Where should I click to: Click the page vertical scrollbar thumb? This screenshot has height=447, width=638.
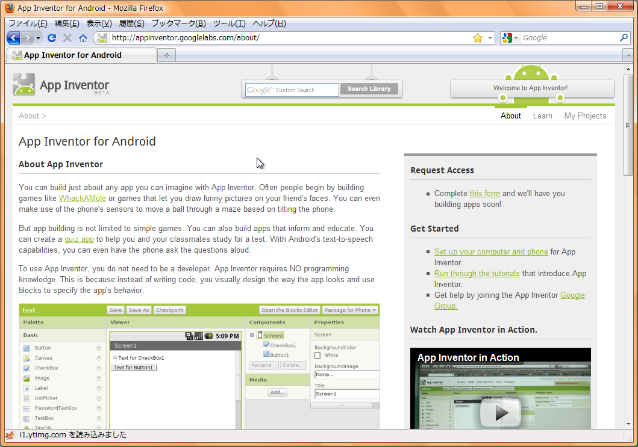click(628, 125)
